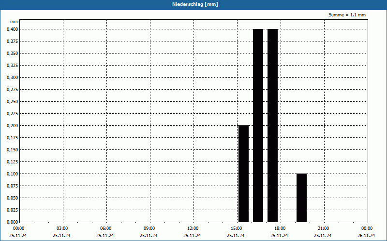387x241 pixels.
Task: Click the 0,150 y-axis value
Action: (13, 150)
